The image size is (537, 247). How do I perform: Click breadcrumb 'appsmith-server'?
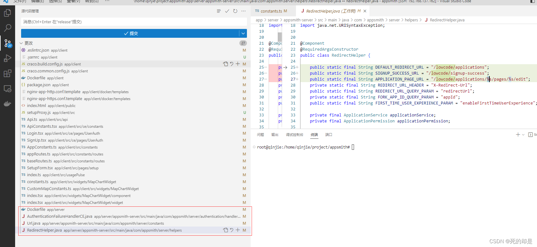(x=298, y=20)
